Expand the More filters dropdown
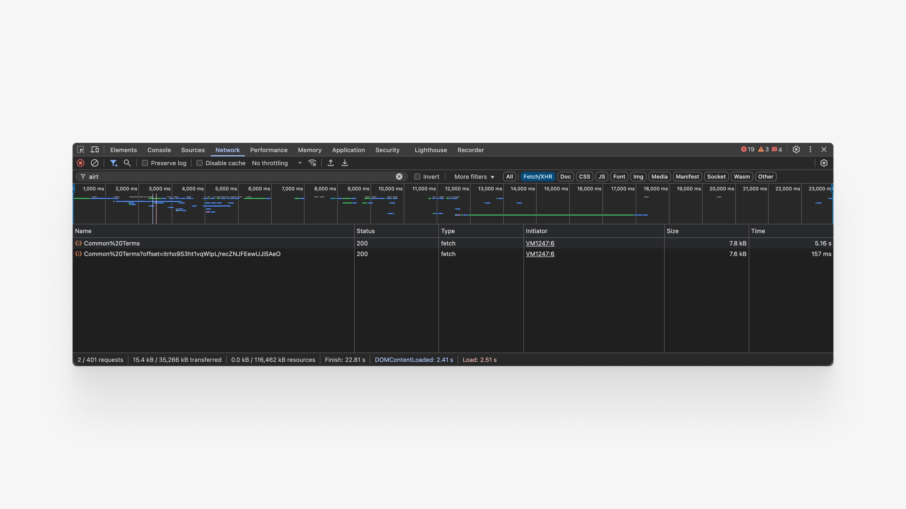Screen dimensions: 906x509 click(x=474, y=177)
